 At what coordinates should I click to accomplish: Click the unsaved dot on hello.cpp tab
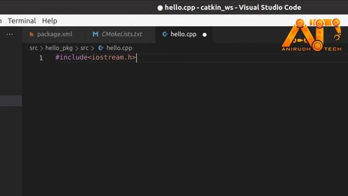(204, 35)
